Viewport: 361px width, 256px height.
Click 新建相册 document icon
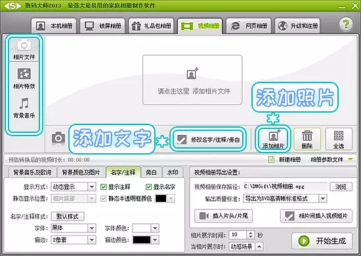pyautogui.click(x=272, y=159)
